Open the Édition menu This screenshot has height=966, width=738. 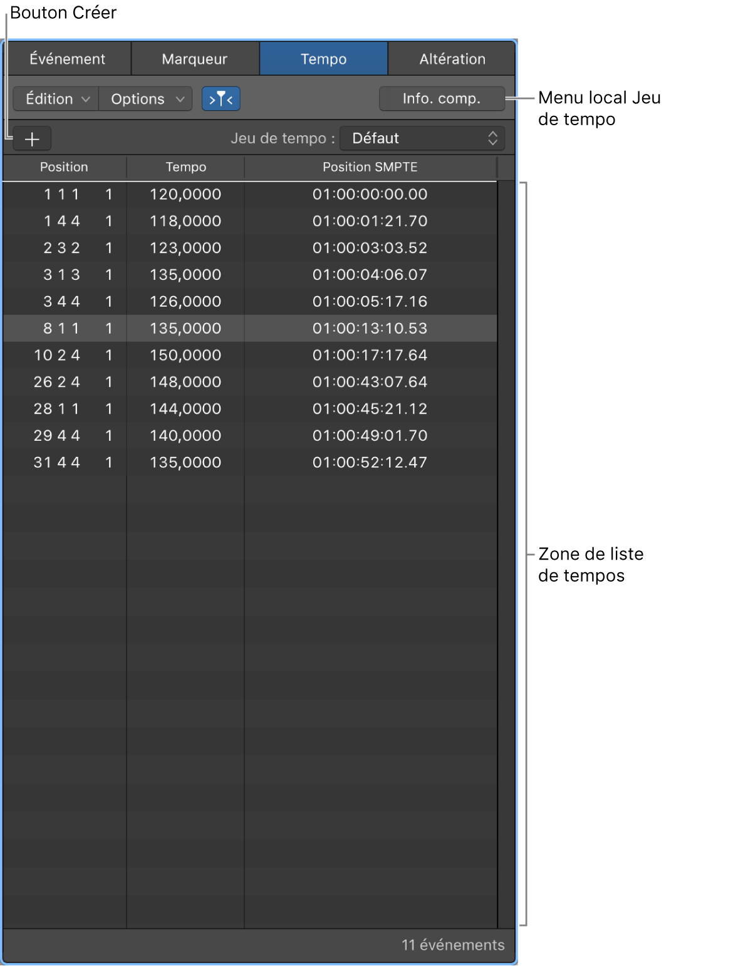(55, 98)
